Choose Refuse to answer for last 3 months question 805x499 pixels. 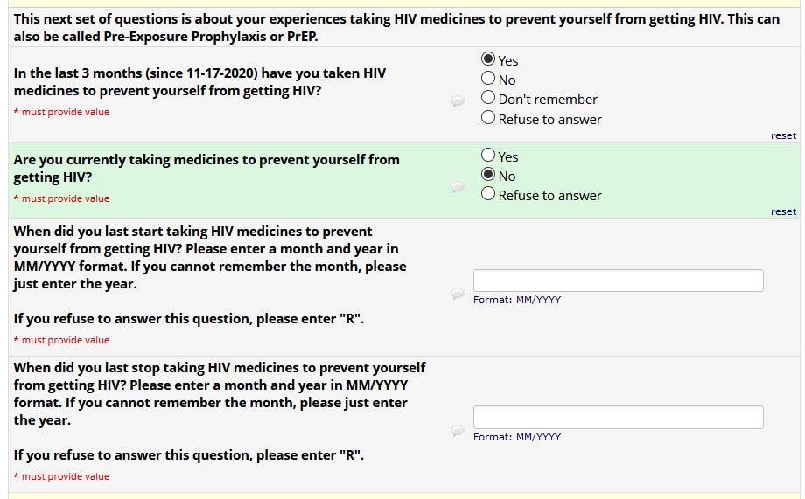[x=489, y=118]
